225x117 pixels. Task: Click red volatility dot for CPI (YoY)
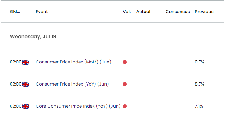125,84
